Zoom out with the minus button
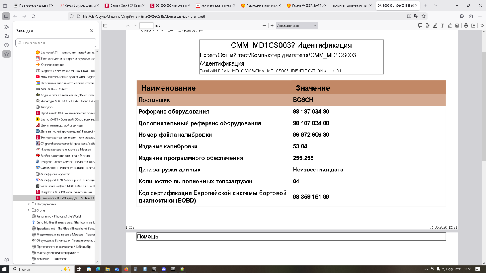The image size is (486, 273). 264,25
